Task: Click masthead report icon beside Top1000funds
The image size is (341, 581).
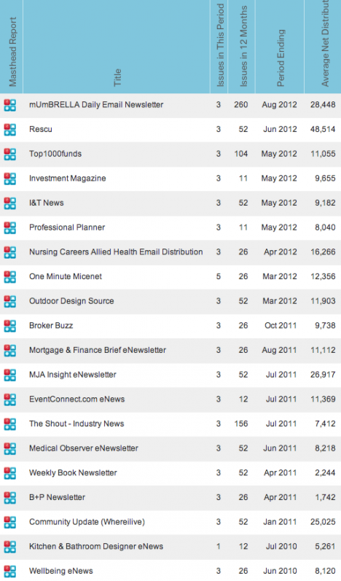Action: pyautogui.click(x=10, y=154)
